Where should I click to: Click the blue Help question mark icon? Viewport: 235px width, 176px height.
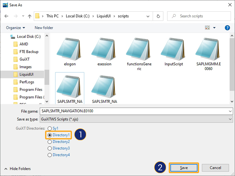[x=227, y=28]
